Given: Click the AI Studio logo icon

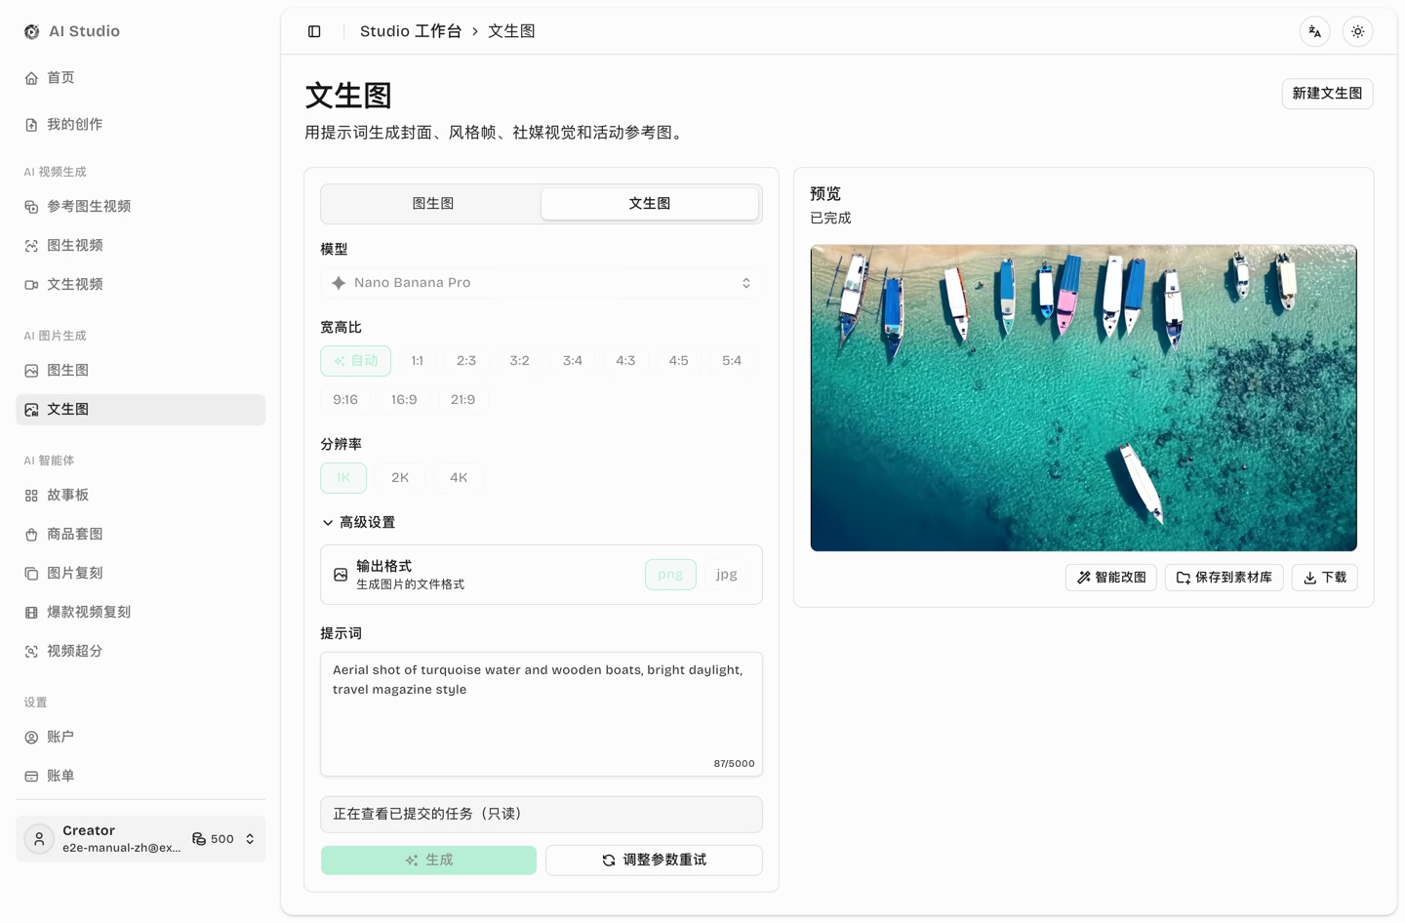Looking at the screenshot, I should click(x=32, y=31).
